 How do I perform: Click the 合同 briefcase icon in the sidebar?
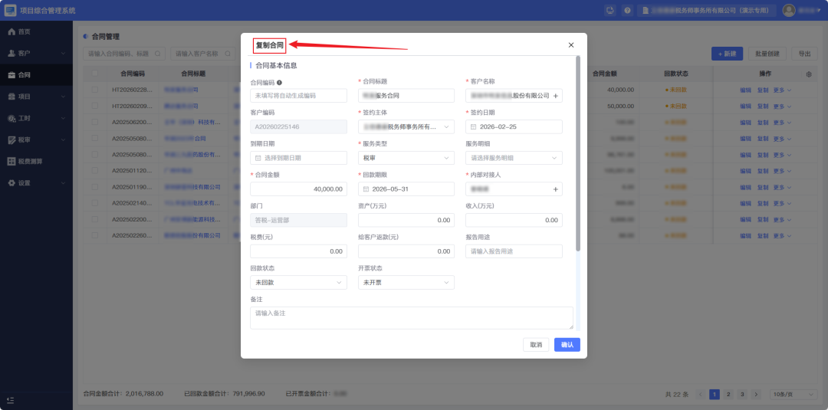click(11, 75)
